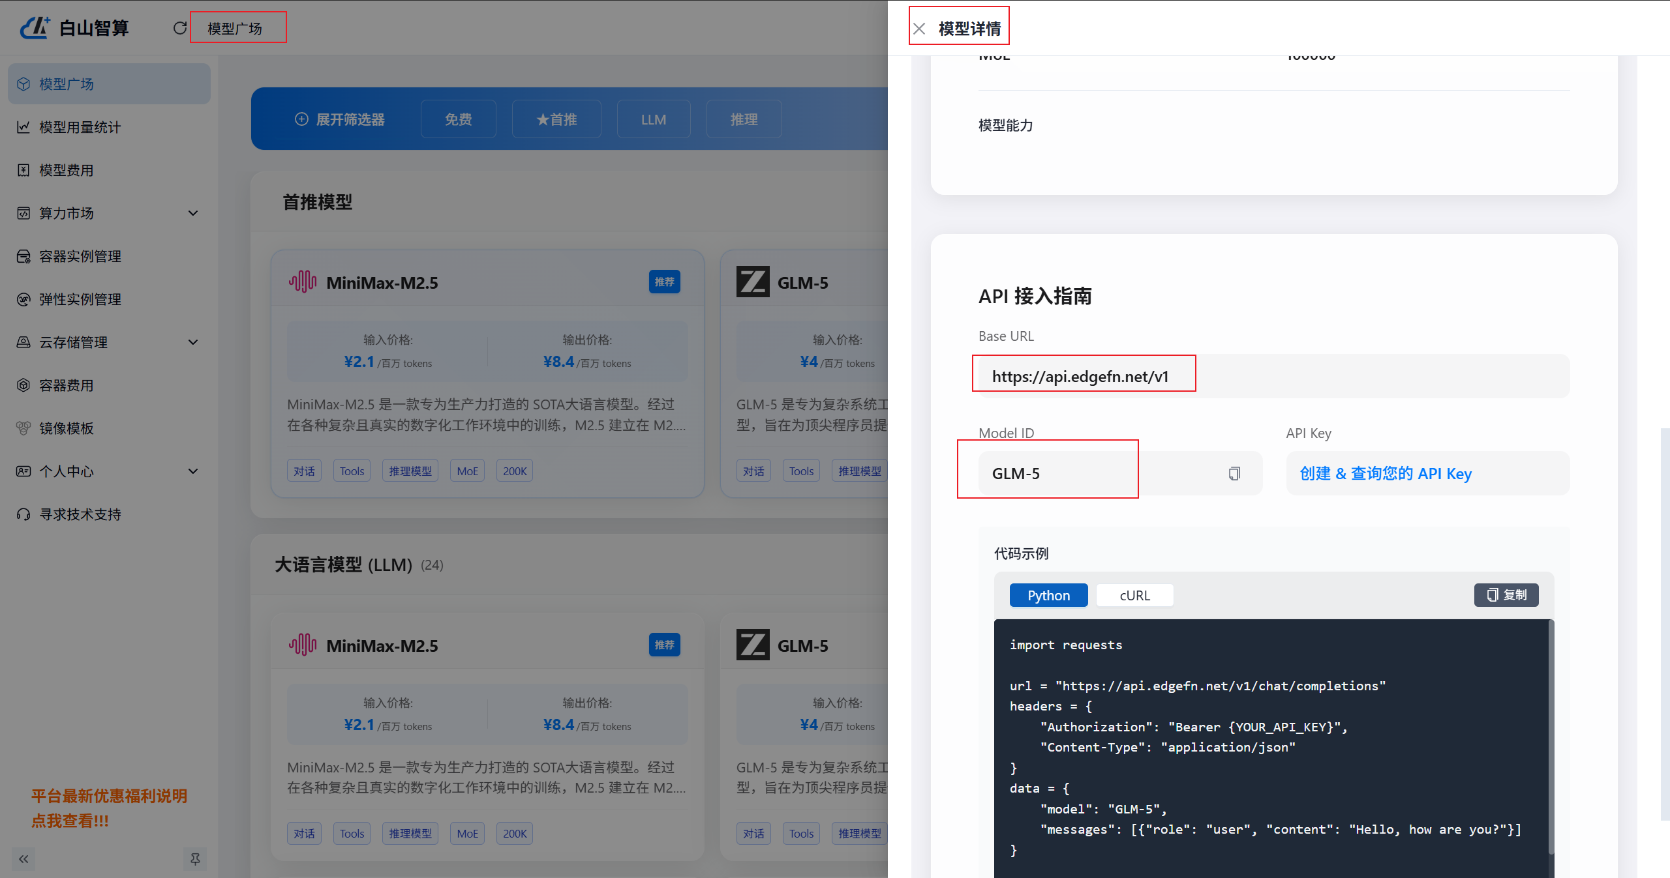
Task: Click the chart icon for 模型用量统计
Action: (23, 127)
